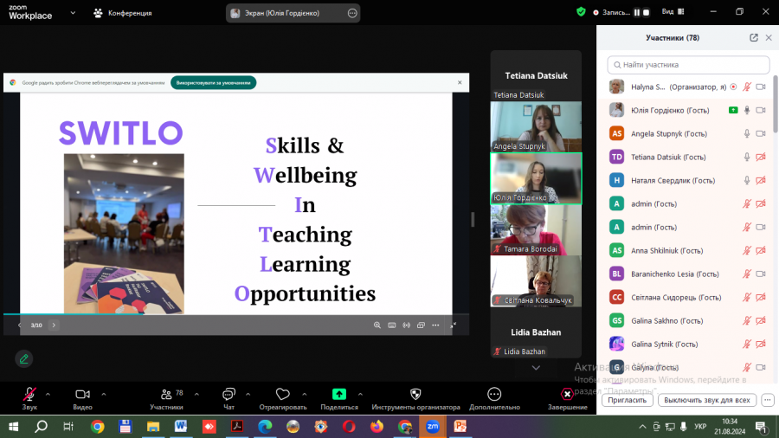Click slide progress bar at bottom
Screen dimensions: 779x438
point(236,314)
